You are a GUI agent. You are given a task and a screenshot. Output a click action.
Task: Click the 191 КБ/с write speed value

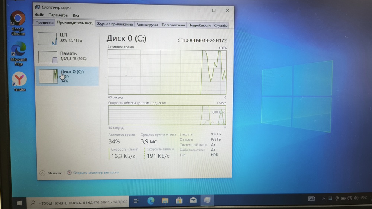(x=158, y=156)
